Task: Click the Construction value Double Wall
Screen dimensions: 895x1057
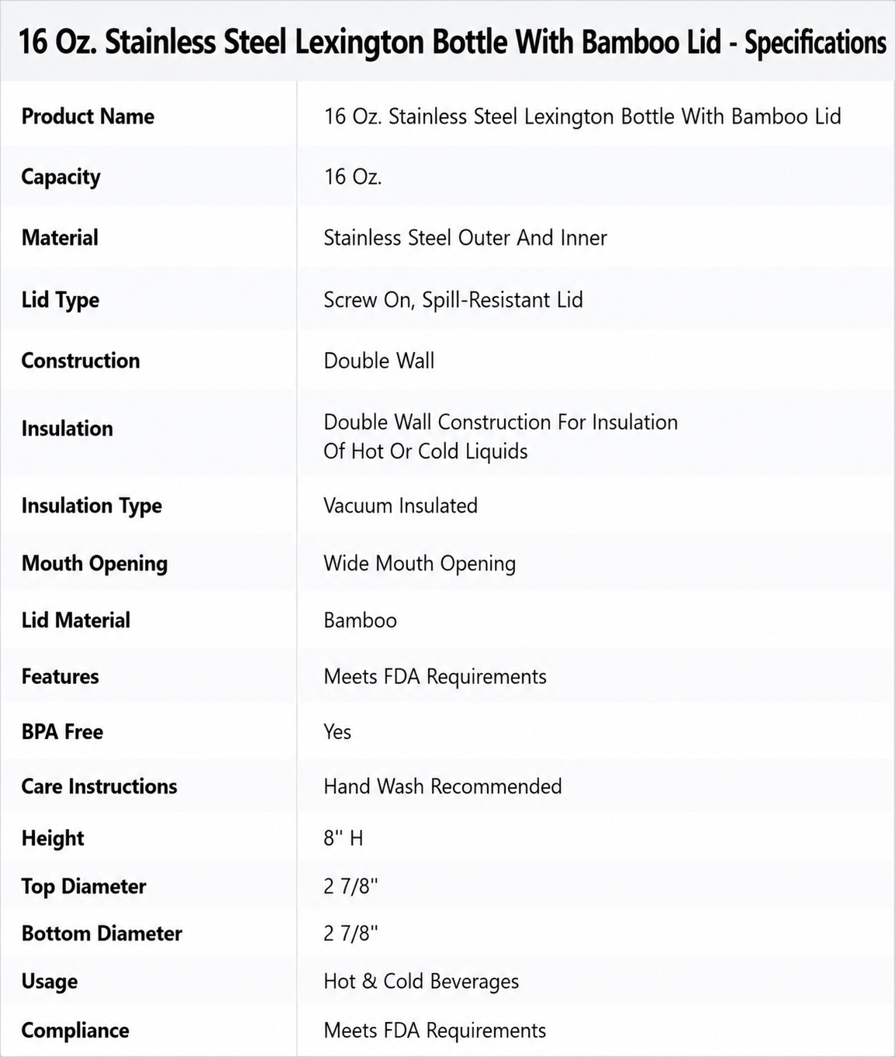Action: (379, 361)
